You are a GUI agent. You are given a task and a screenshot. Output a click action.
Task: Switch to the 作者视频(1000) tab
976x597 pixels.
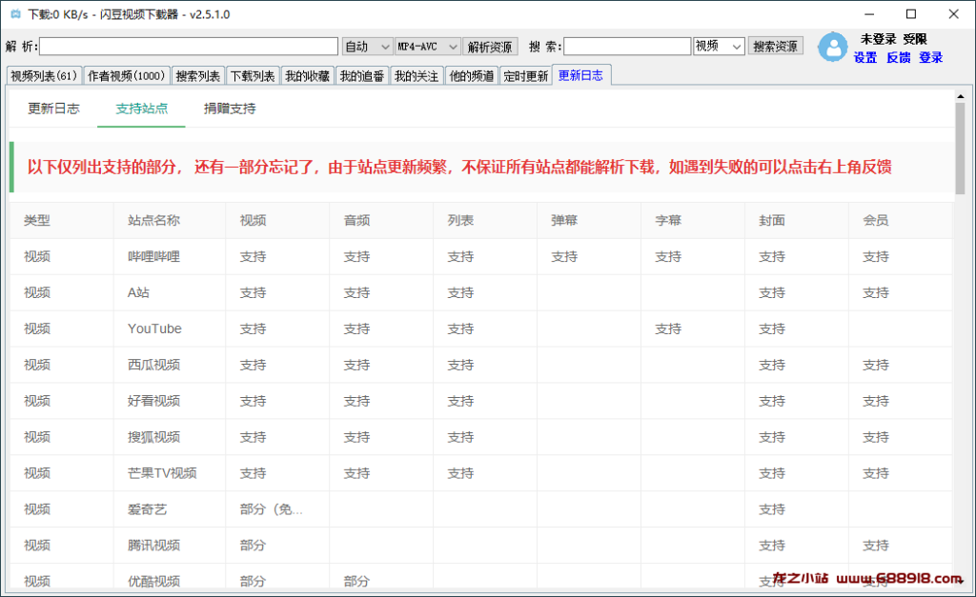tap(127, 76)
